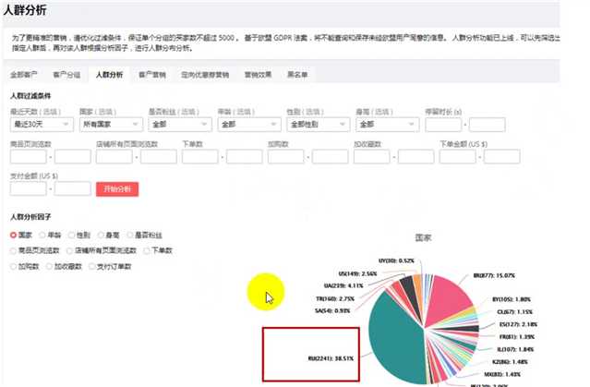The width and height of the screenshot is (590, 387).
Task: Click the BY(105): 1.80% chart label
Action: pyautogui.click(x=512, y=299)
